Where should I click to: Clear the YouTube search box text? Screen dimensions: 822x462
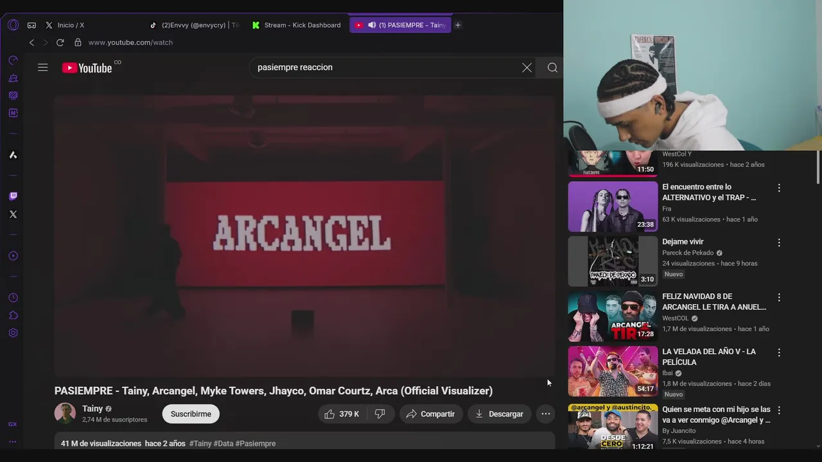point(527,67)
